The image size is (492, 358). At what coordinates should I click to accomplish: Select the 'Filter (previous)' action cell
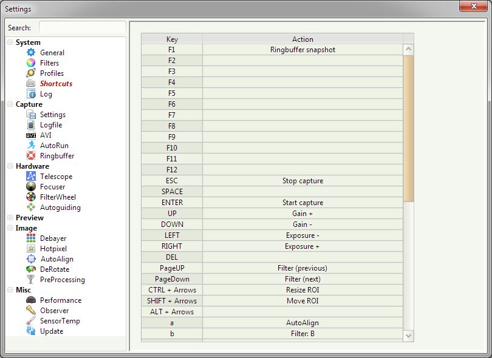pyautogui.click(x=303, y=268)
